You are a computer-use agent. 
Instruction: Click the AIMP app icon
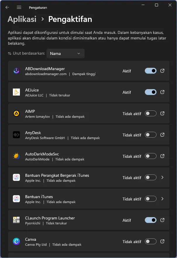point(16,113)
